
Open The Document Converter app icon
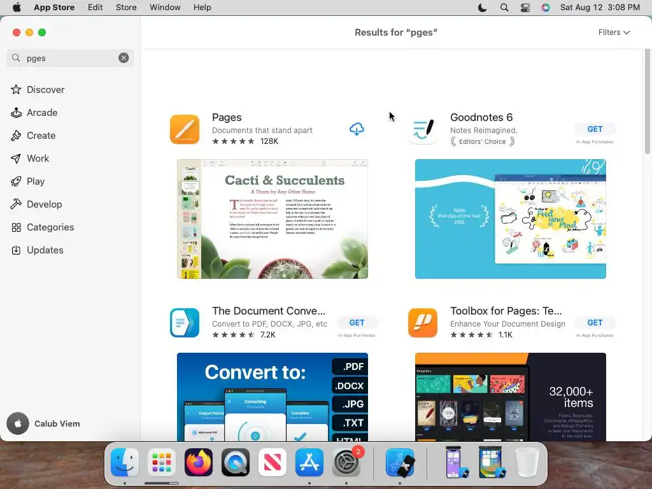pos(185,323)
